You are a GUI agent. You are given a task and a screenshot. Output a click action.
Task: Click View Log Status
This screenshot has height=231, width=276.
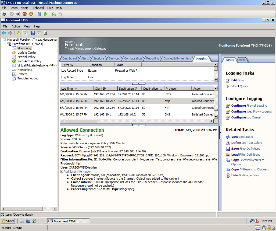(242, 137)
